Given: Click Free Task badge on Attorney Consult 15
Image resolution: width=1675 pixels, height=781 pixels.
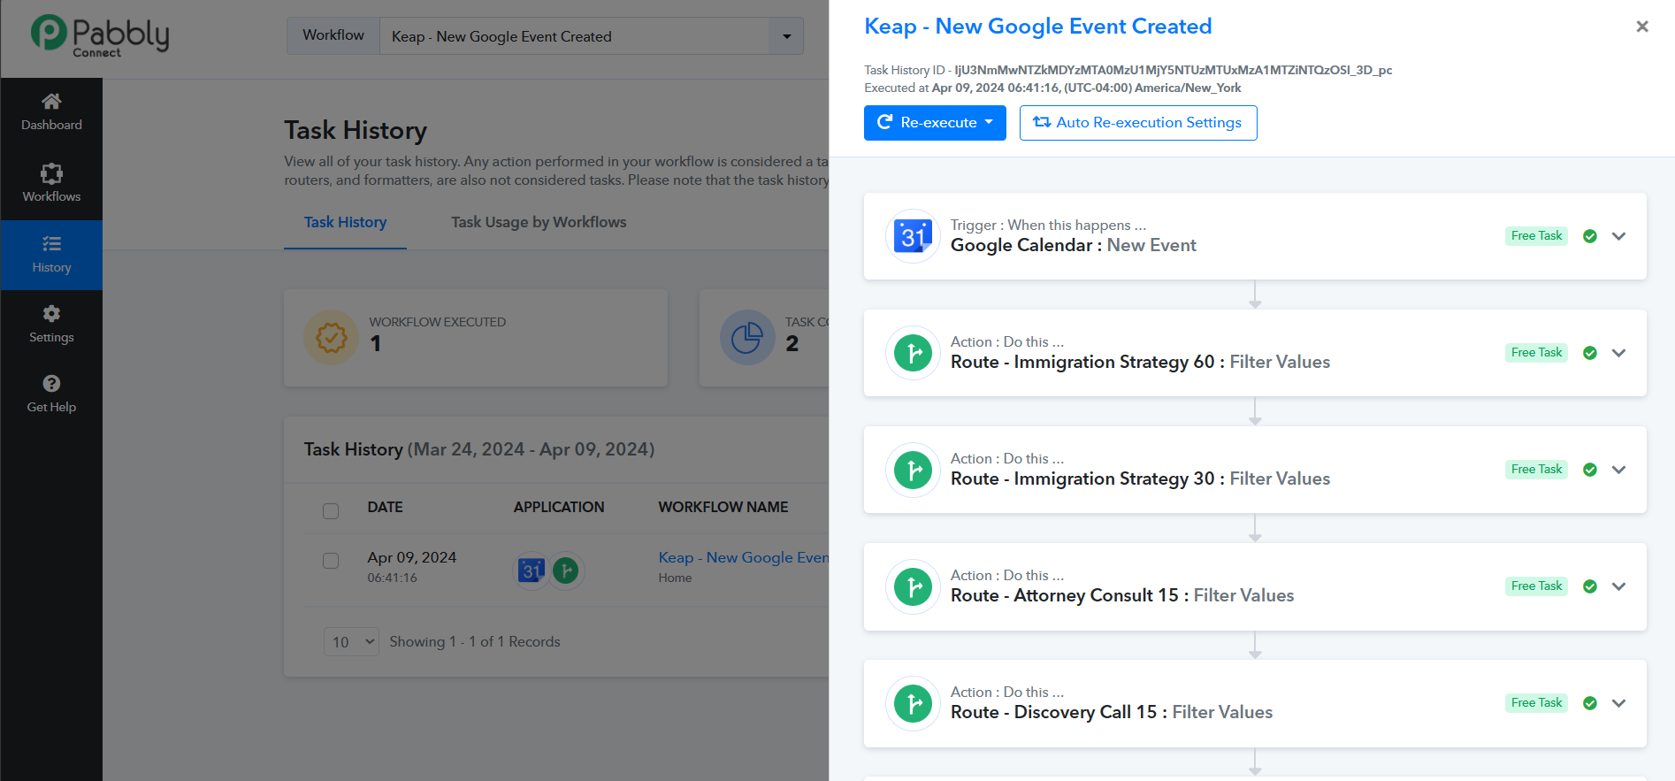Looking at the screenshot, I should point(1536,586).
